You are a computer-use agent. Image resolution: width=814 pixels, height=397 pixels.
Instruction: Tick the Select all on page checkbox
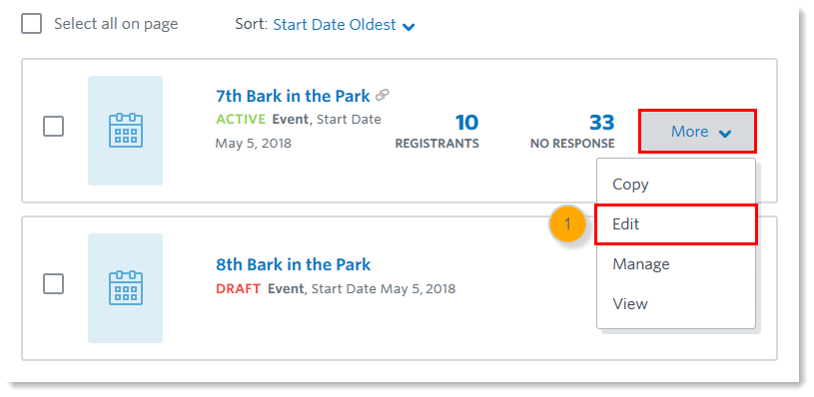pos(31,24)
